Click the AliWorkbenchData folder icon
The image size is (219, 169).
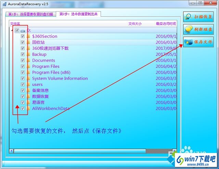[x=28, y=108]
